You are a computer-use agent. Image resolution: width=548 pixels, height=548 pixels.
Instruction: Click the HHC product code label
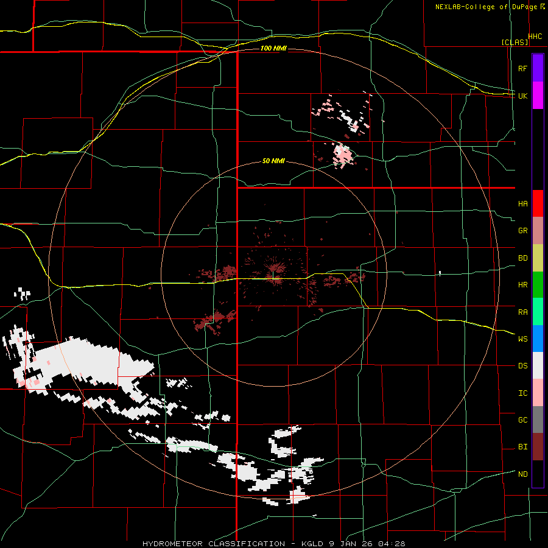pos(535,37)
